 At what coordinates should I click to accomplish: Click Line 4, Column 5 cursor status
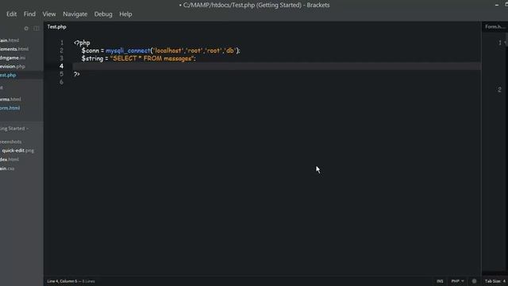(62, 281)
